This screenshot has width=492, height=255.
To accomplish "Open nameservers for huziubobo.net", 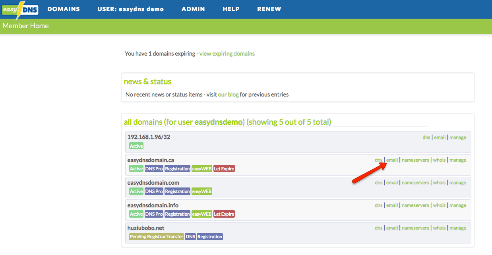I will [415, 228].
